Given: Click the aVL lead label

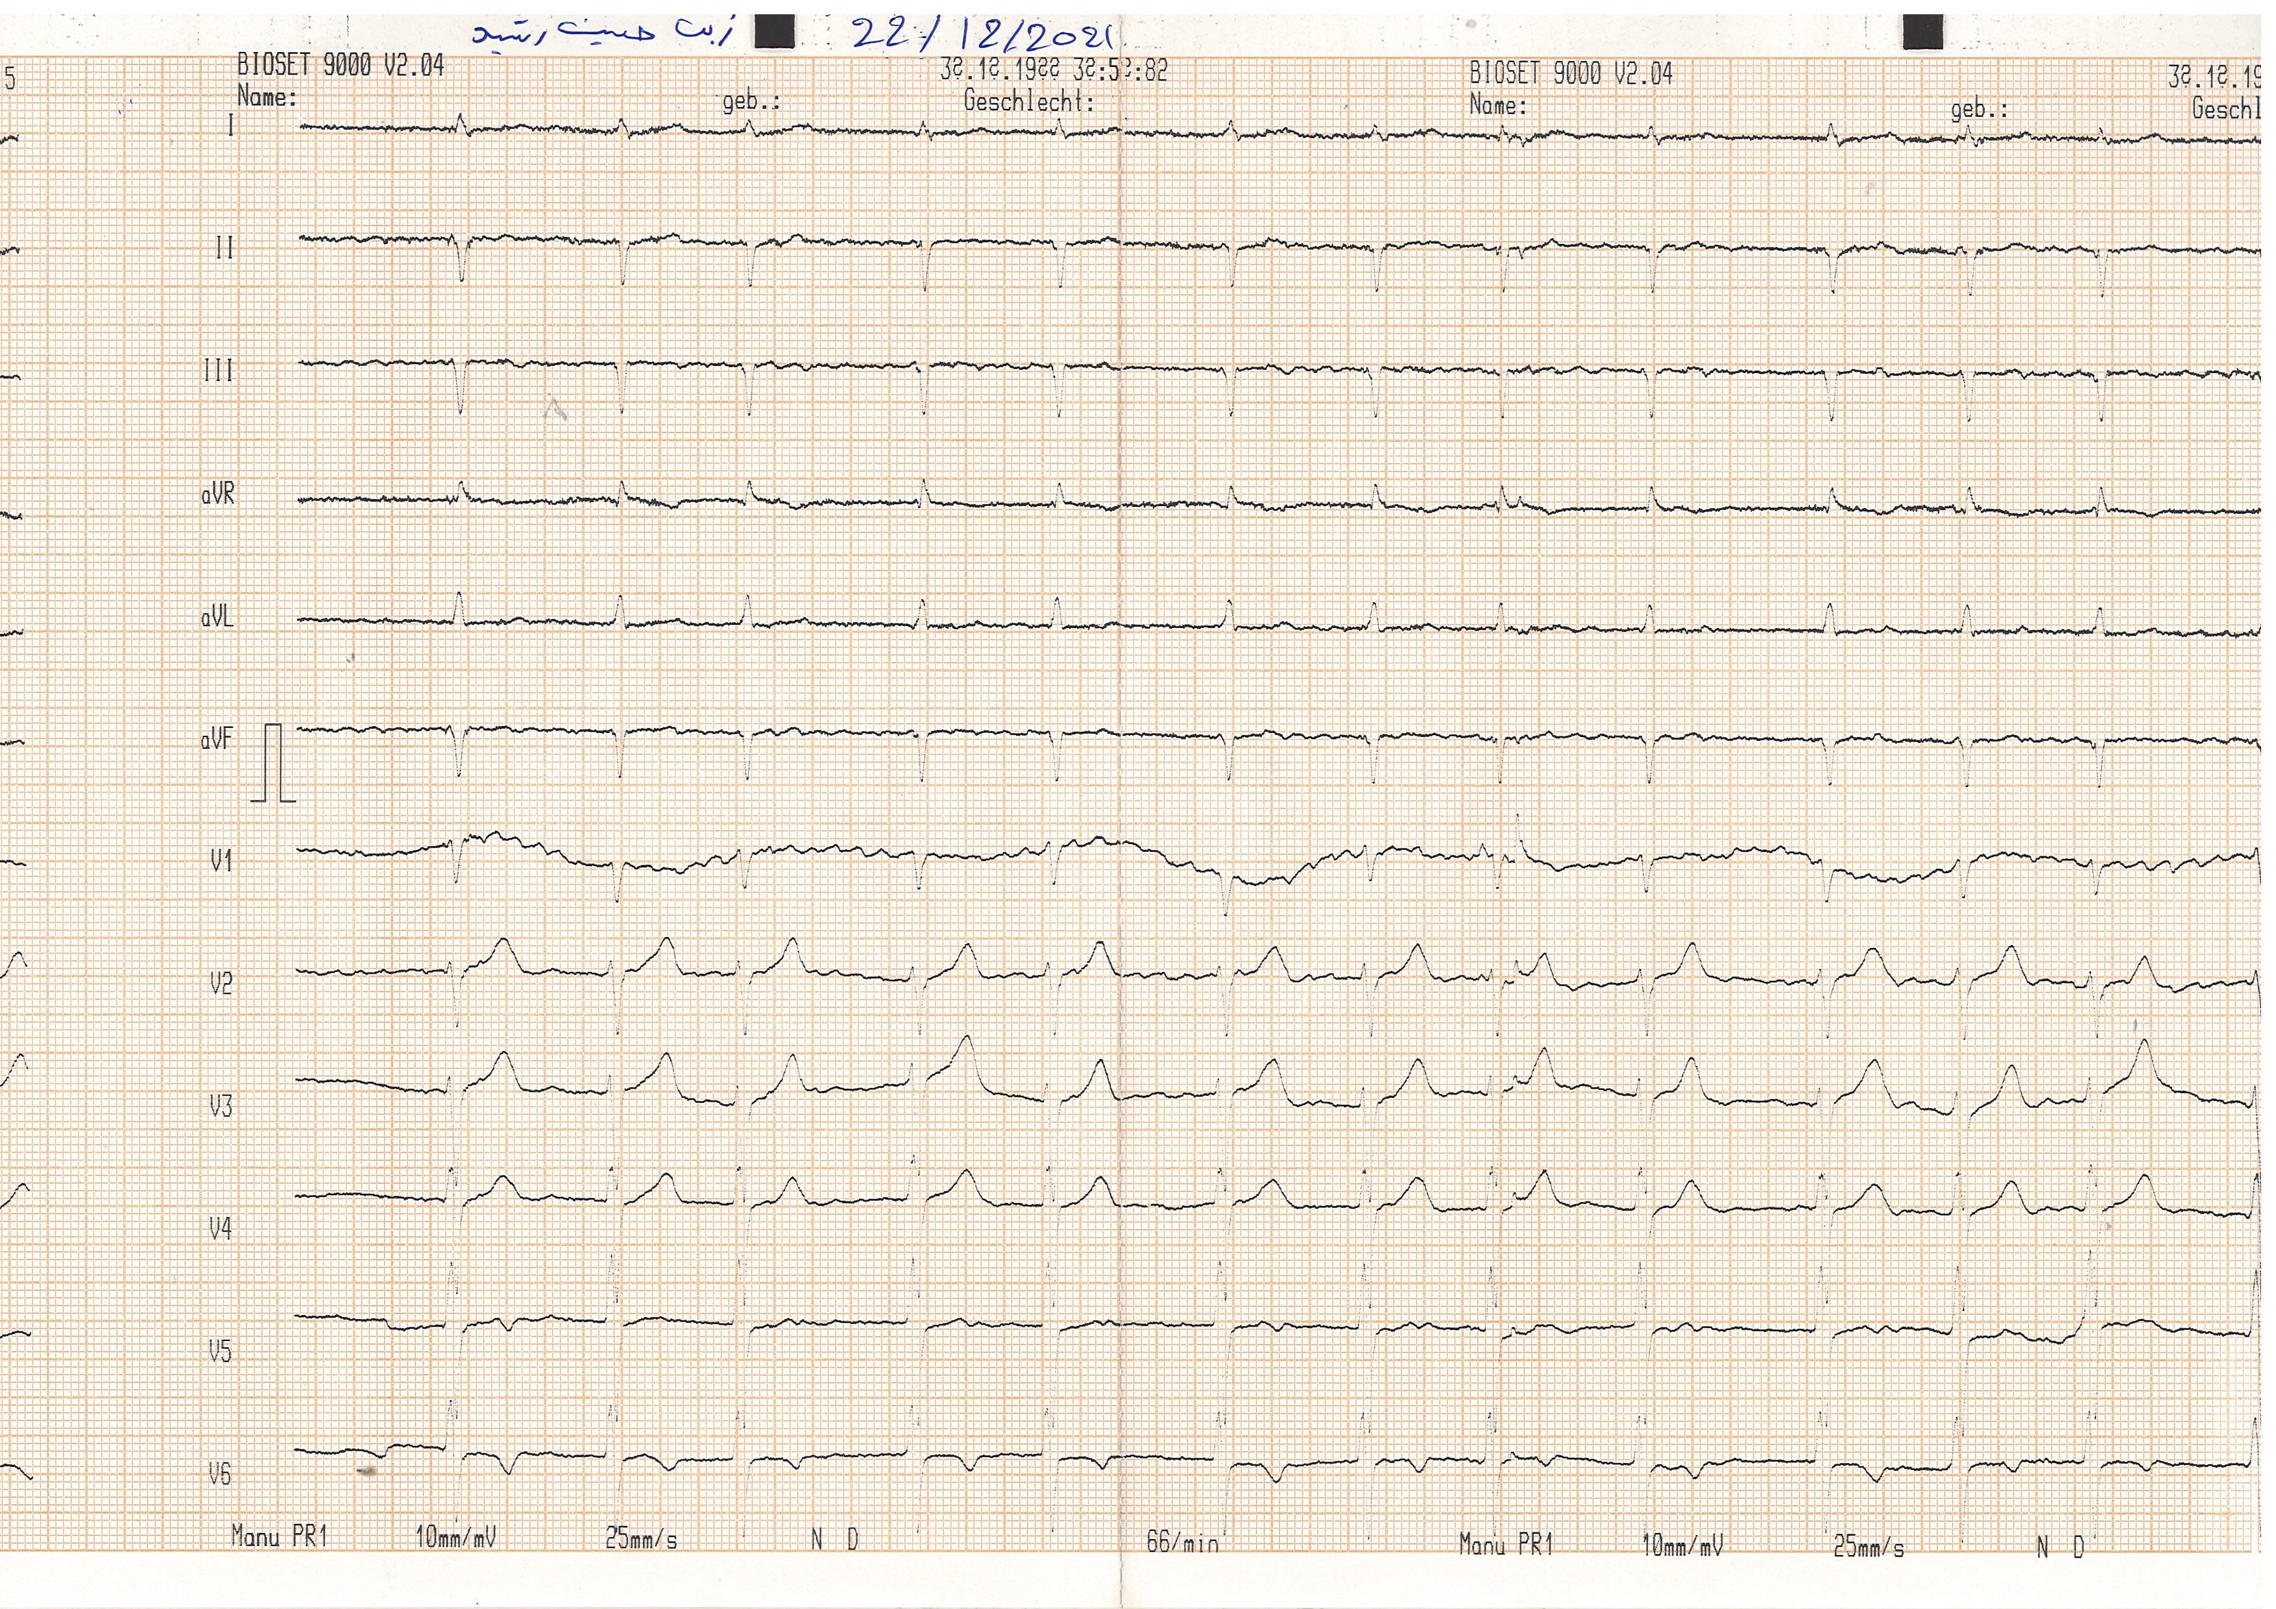Looking at the screenshot, I should click(217, 616).
